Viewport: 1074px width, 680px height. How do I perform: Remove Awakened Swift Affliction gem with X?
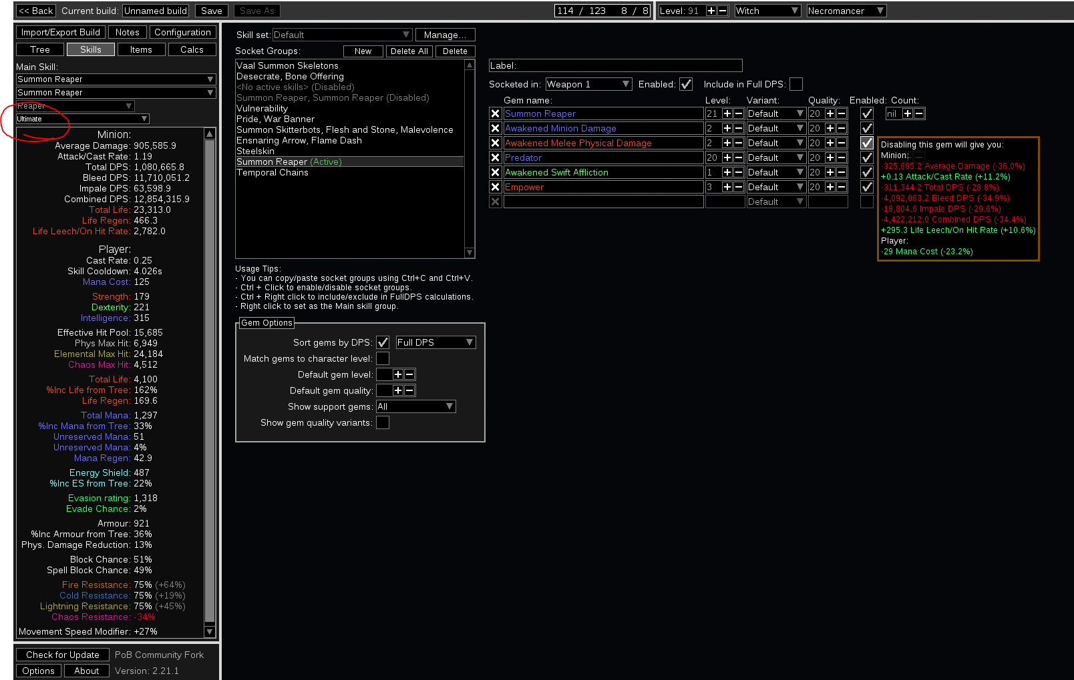[x=495, y=172]
